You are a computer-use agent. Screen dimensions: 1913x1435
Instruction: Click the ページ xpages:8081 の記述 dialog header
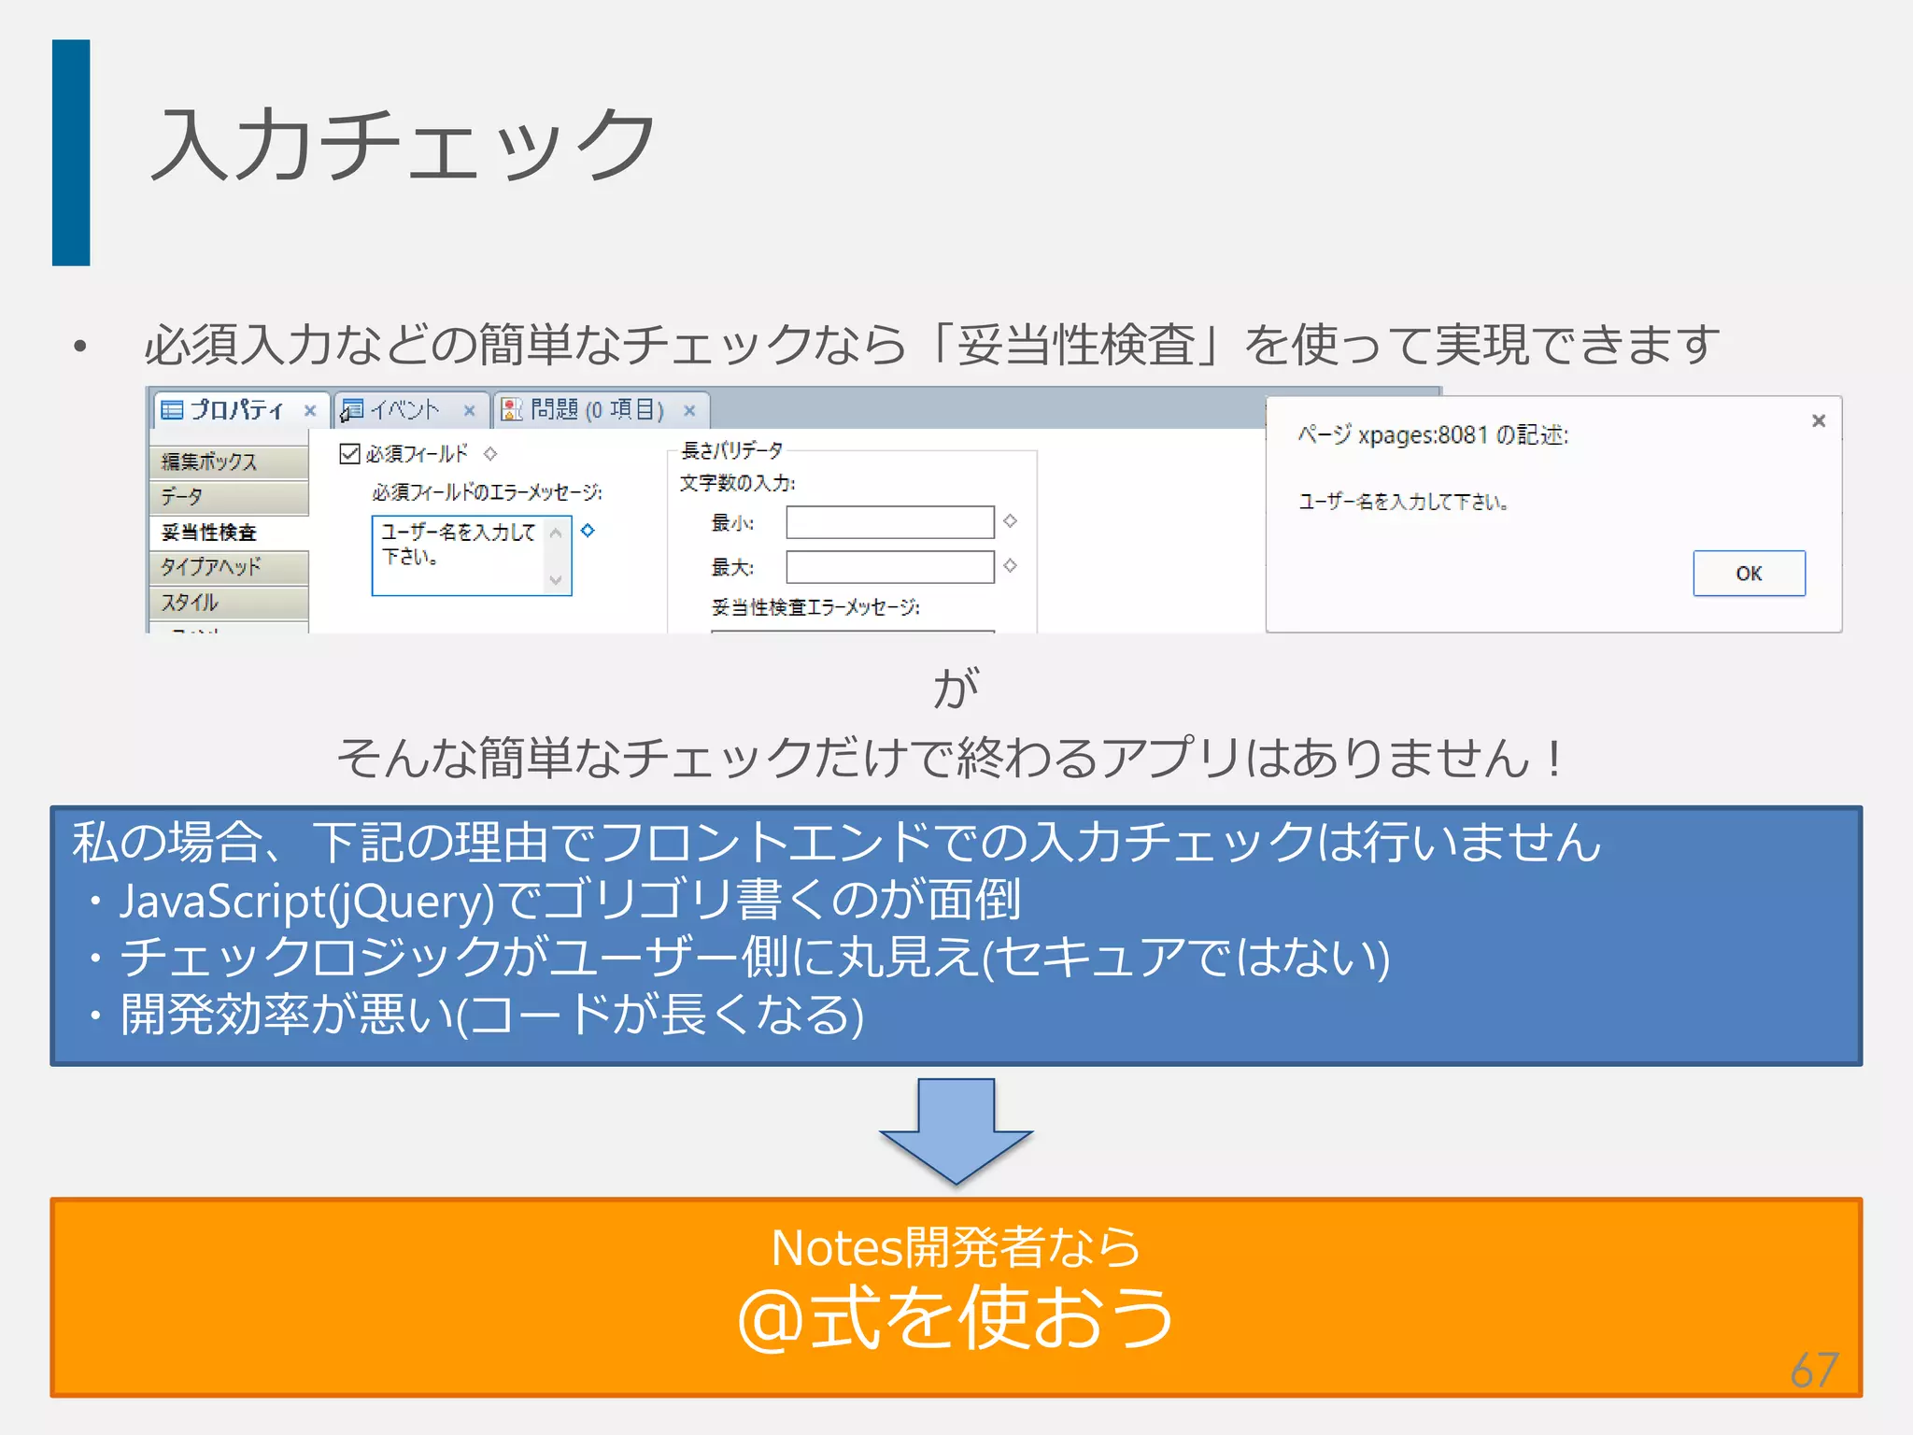pyautogui.click(x=1433, y=435)
